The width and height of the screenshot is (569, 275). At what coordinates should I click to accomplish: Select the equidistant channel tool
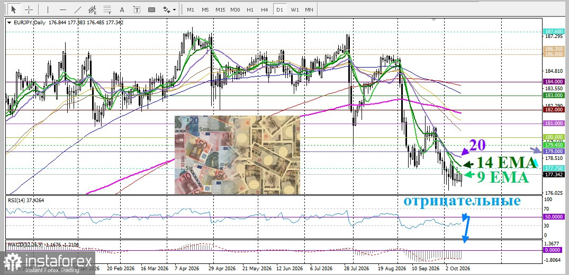pyautogui.click(x=92, y=10)
